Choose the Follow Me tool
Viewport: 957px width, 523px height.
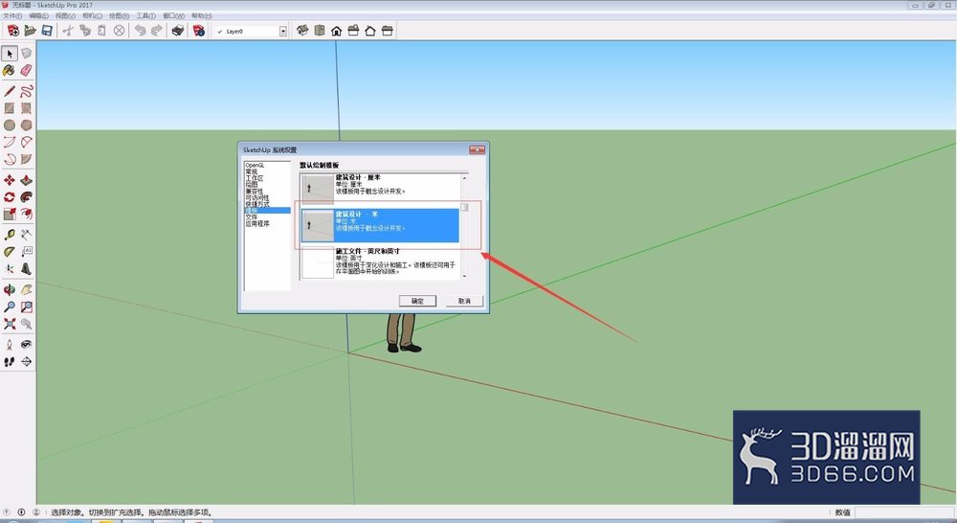[26, 197]
